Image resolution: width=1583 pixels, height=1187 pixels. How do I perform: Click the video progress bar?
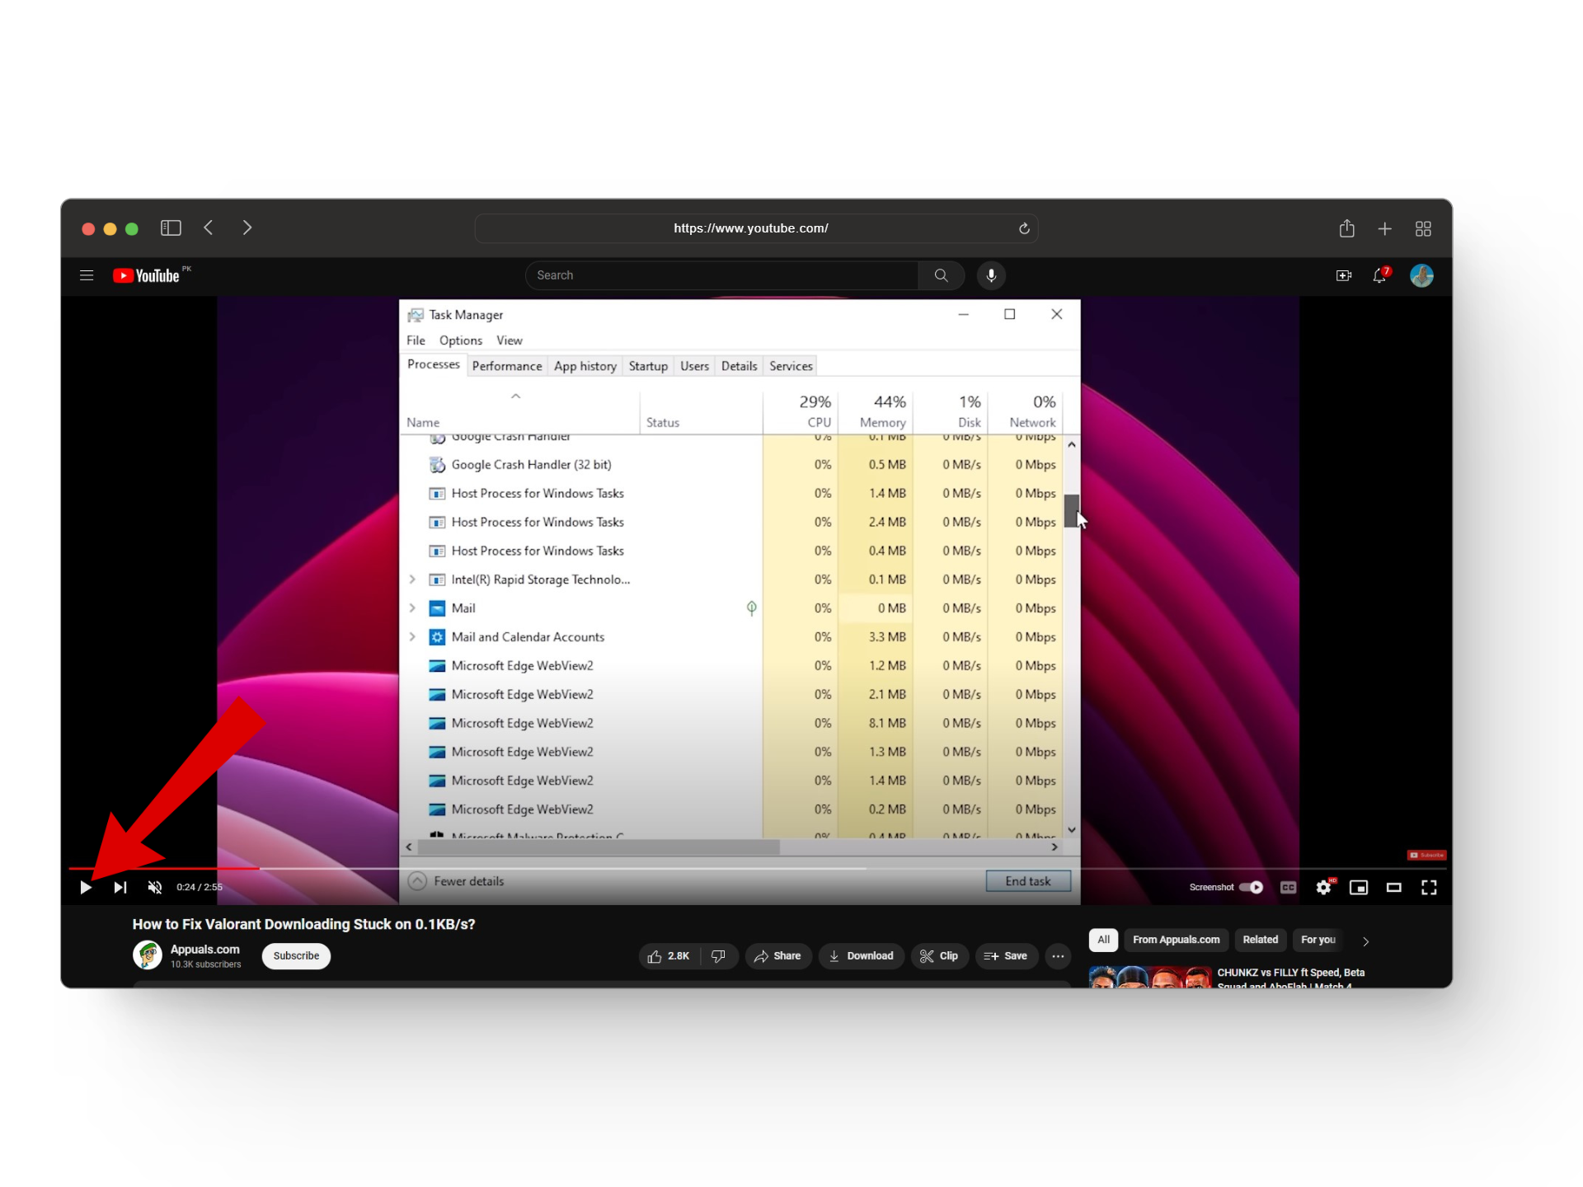pyautogui.click(x=577, y=868)
